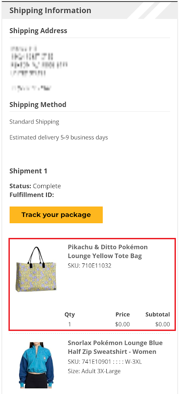Click the Status: Complete line
This screenshot has width=179, height=394.
[35, 186]
